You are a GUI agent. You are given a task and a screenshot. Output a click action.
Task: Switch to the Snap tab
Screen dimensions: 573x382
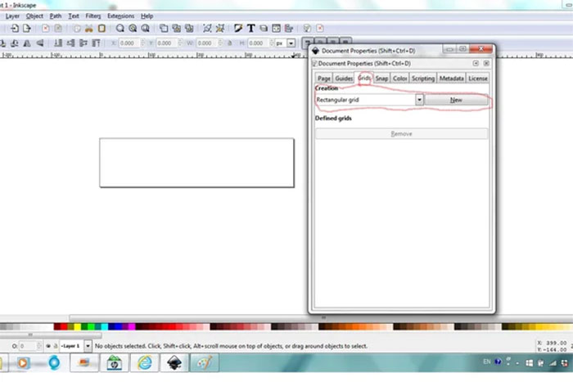381,79
